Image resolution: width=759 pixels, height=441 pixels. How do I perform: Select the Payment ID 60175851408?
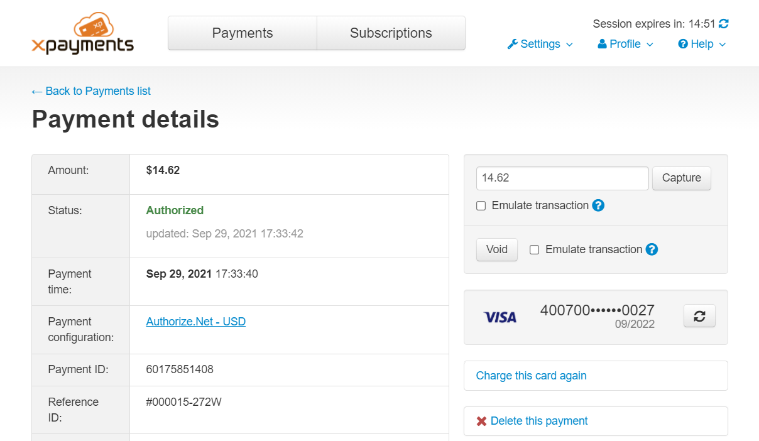point(180,369)
